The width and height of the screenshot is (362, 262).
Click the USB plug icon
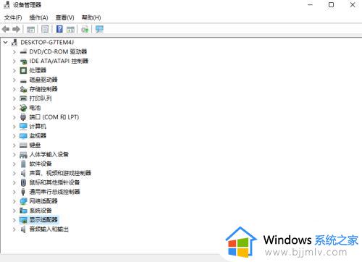(23, 192)
